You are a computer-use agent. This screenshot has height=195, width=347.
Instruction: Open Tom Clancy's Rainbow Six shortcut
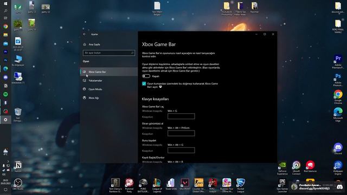point(115,185)
